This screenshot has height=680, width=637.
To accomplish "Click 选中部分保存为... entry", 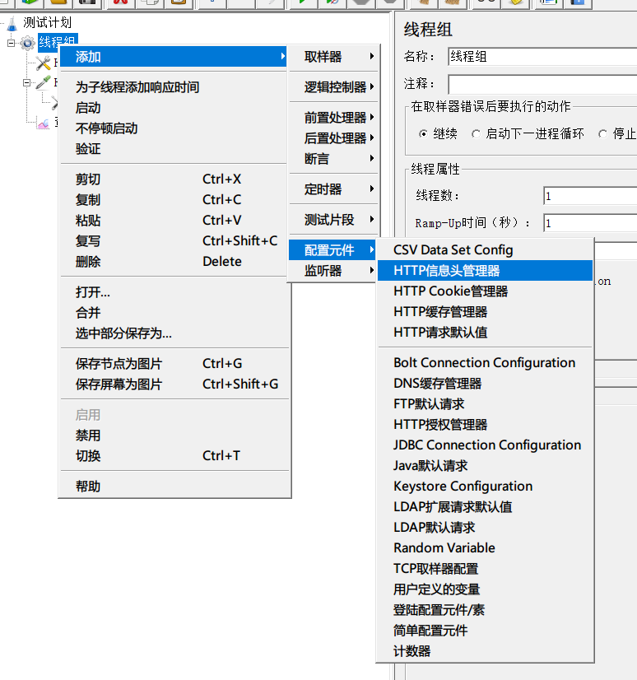I will pyautogui.click(x=174, y=333).
